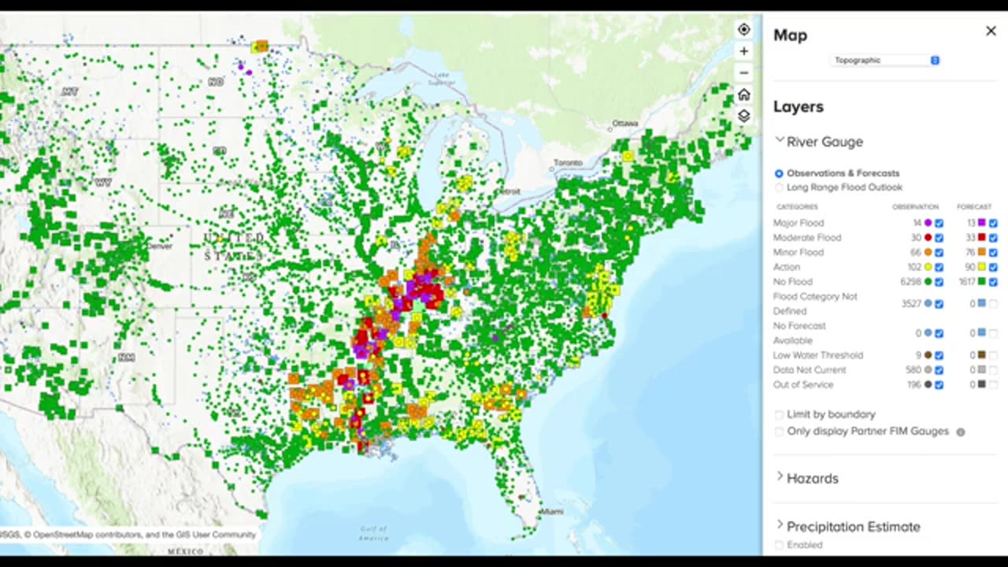Click the Miami city label on map
The height and width of the screenshot is (567, 1008).
click(x=554, y=512)
